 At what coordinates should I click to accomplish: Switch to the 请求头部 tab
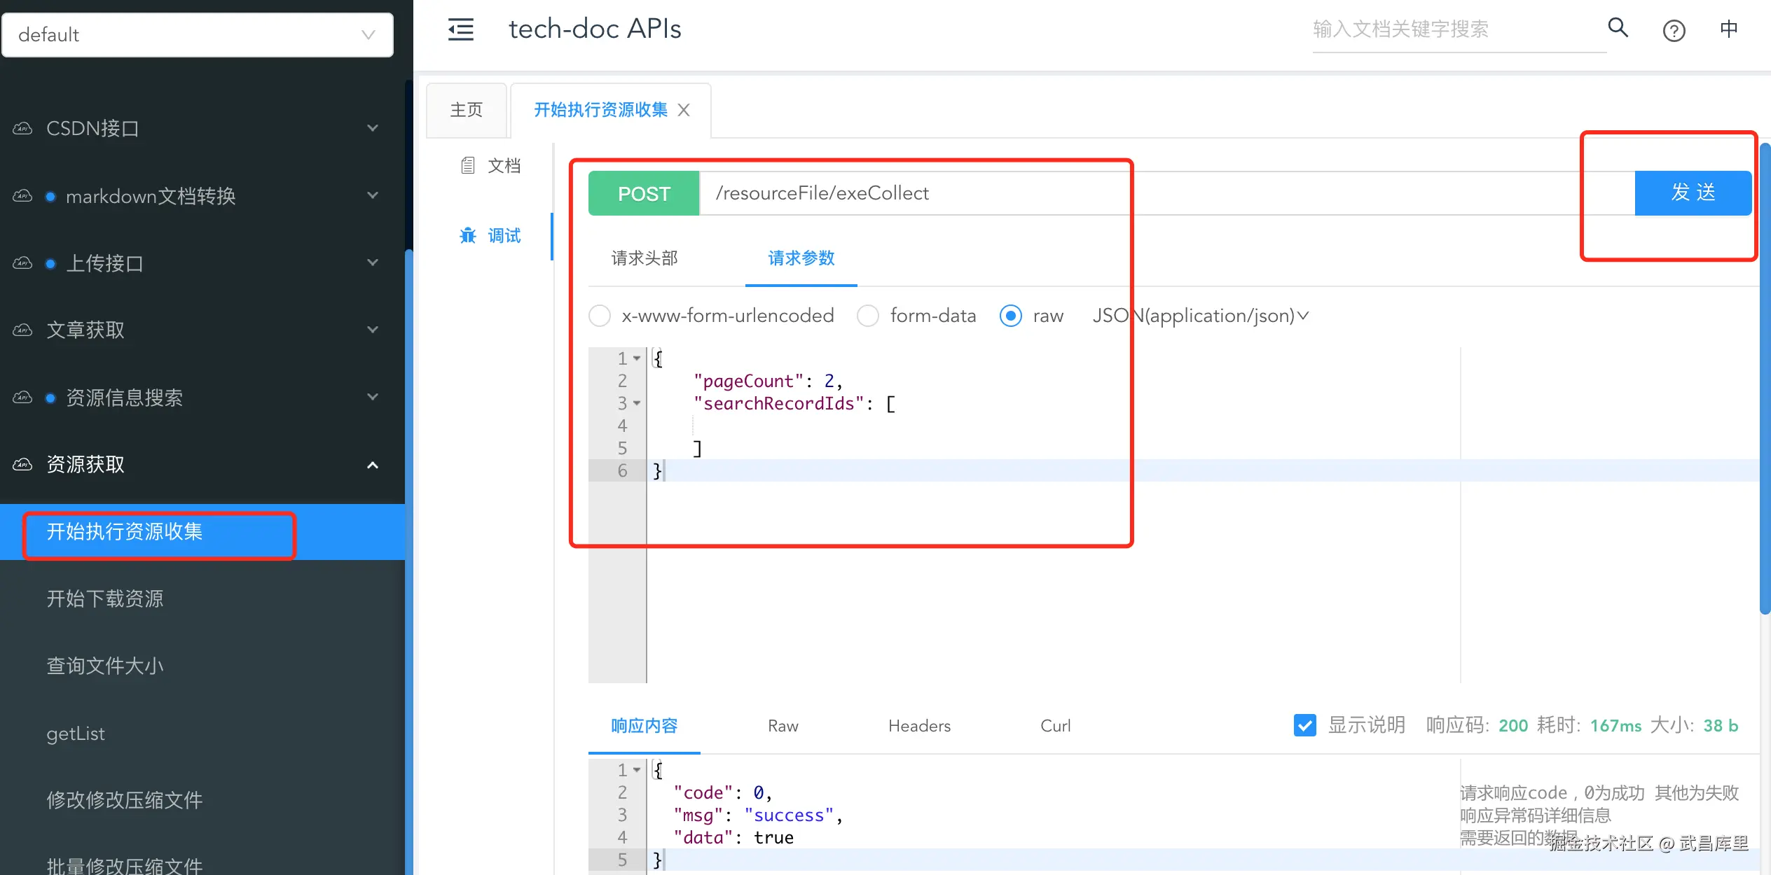point(645,258)
